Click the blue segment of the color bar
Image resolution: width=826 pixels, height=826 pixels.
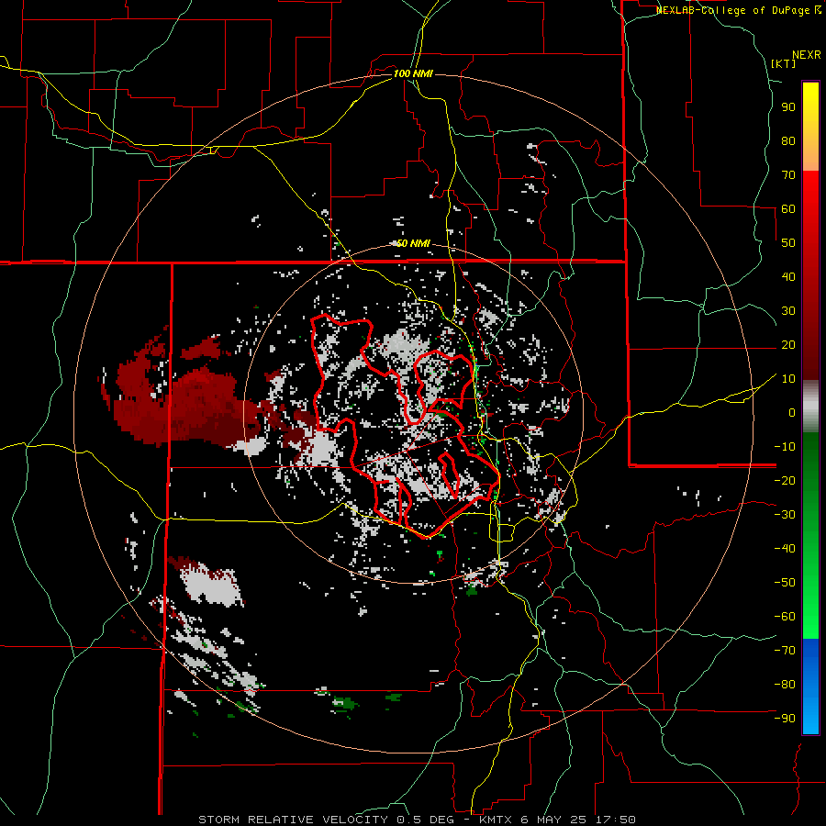click(810, 686)
